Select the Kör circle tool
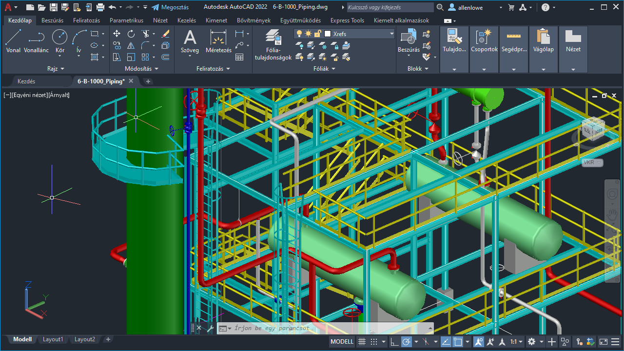 59,41
